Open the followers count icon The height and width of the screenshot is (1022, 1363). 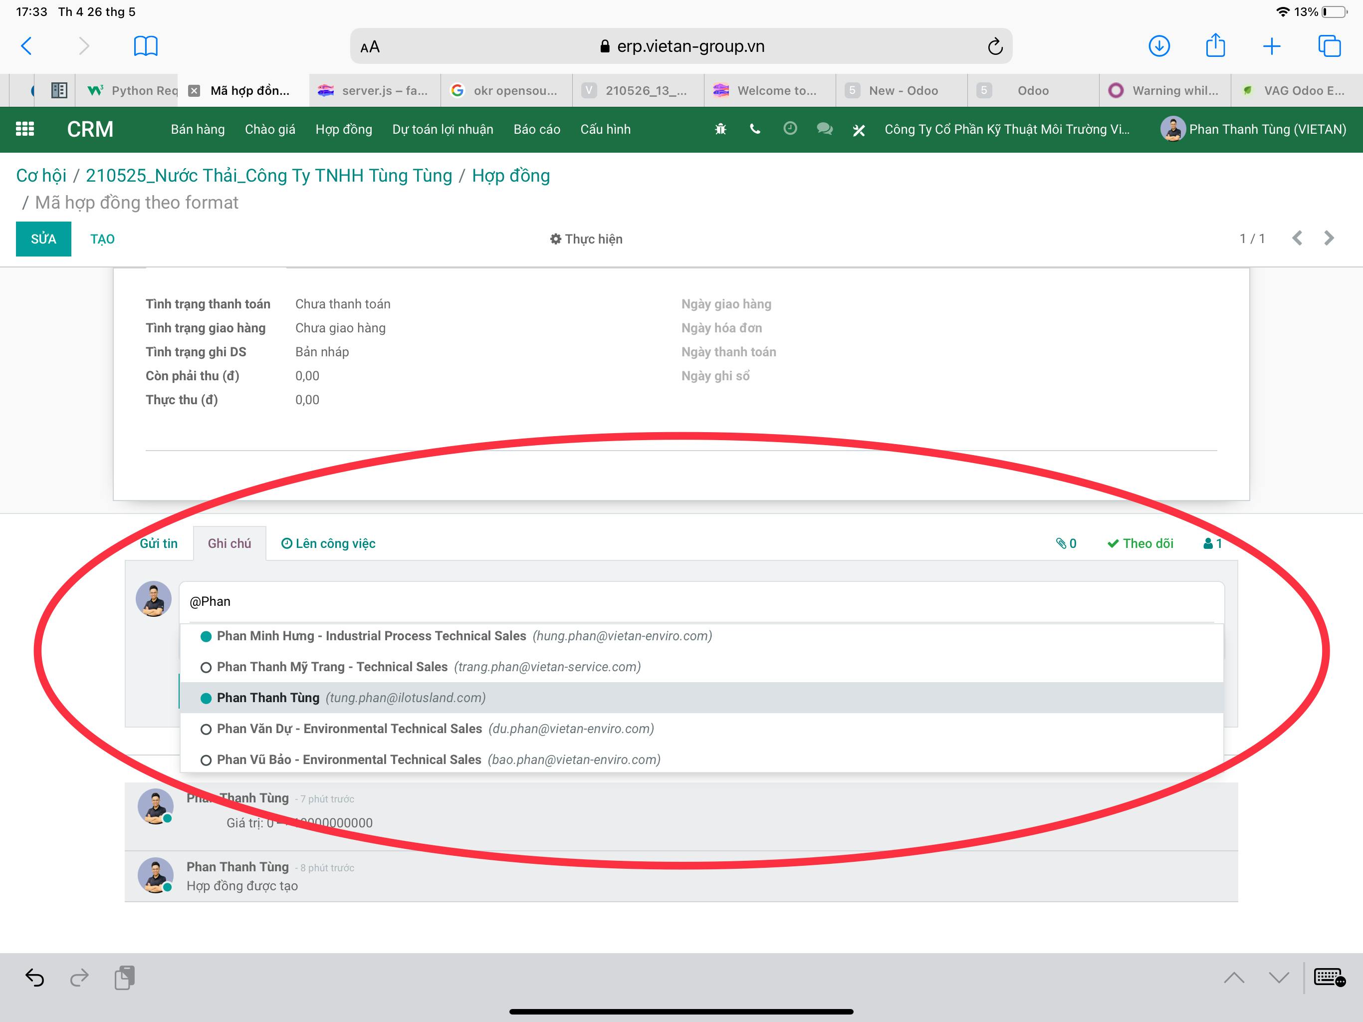(1212, 543)
